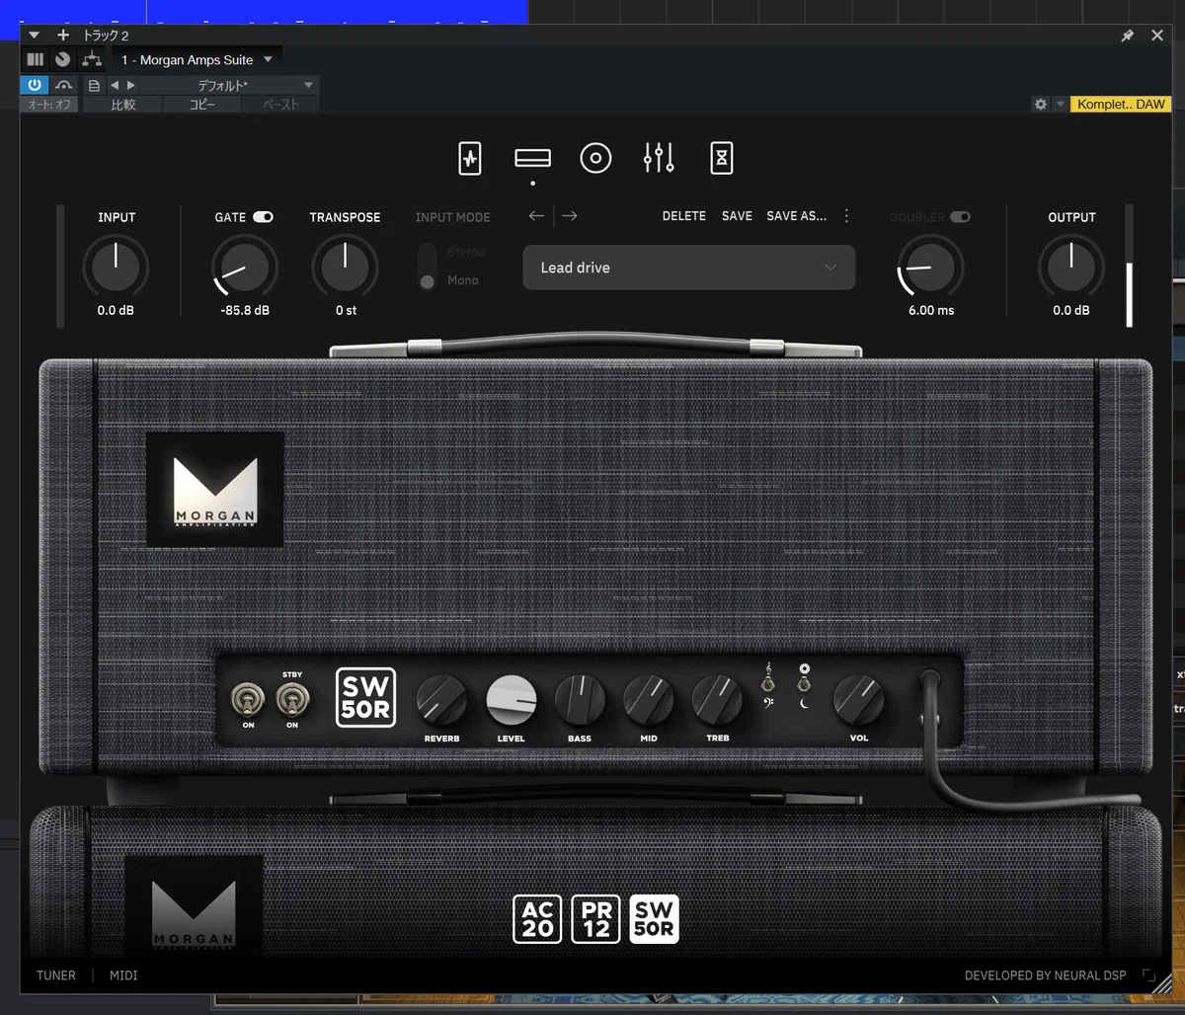The width and height of the screenshot is (1185, 1015).
Task: Click the plugin bypass power button
Action: 35,85
